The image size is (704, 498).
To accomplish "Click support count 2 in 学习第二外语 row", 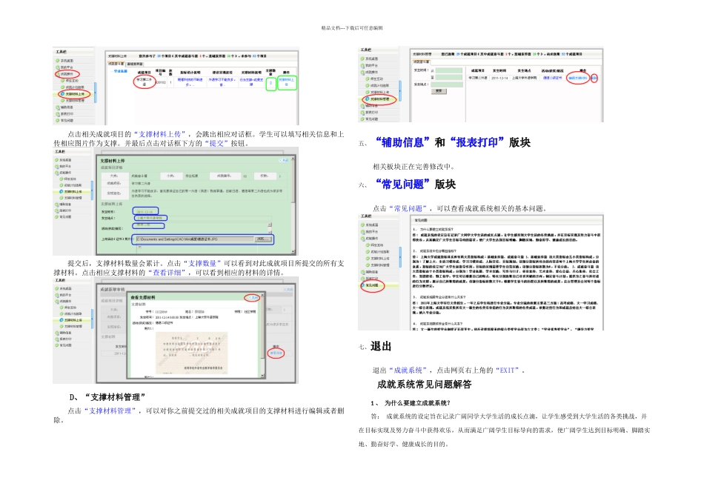I will coord(270,83).
